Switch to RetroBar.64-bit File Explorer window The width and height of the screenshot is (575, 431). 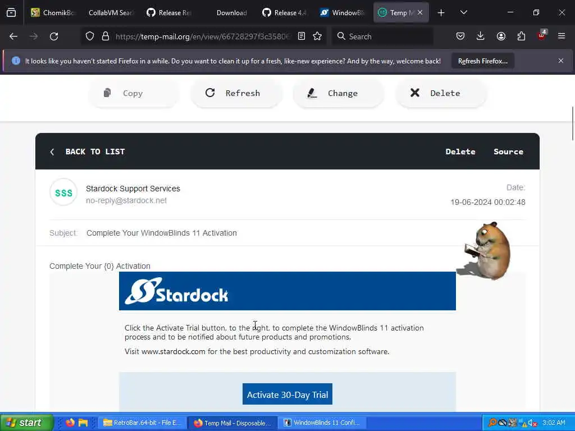(142, 423)
